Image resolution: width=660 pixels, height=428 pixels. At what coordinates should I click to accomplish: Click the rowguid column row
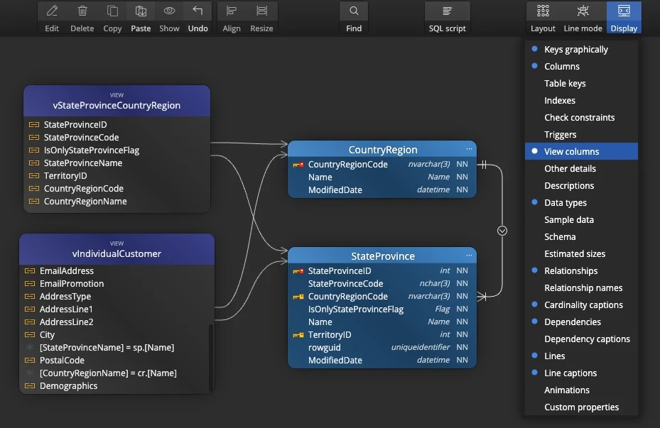[x=382, y=348]
